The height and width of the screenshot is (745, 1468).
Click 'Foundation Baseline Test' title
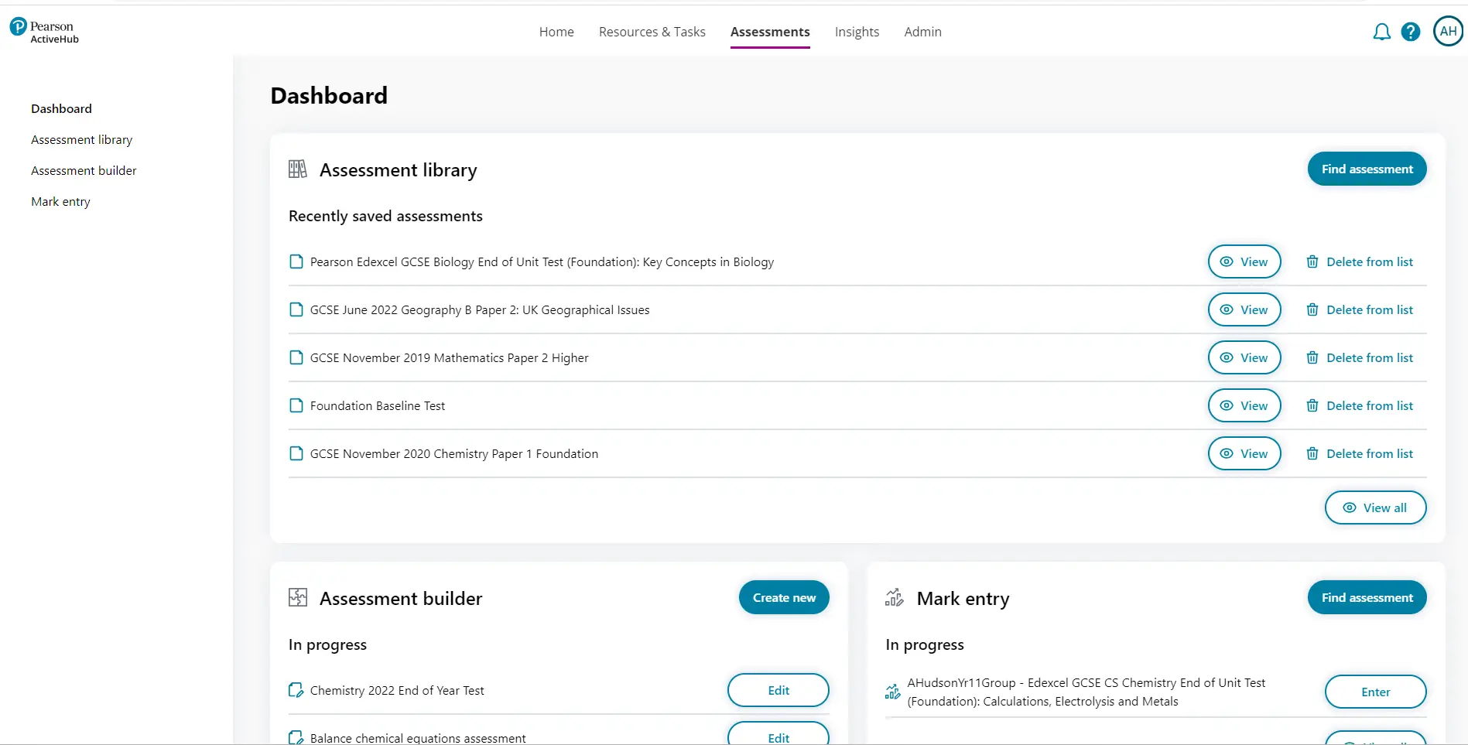[378, 405]
